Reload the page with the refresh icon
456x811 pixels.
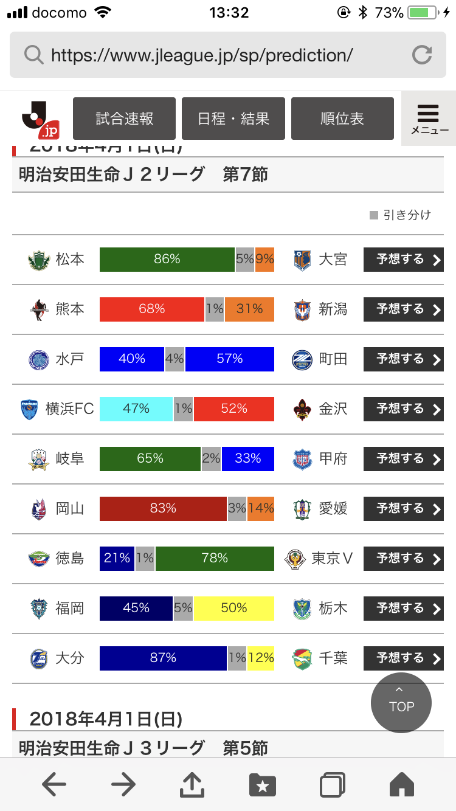[421, 55]
